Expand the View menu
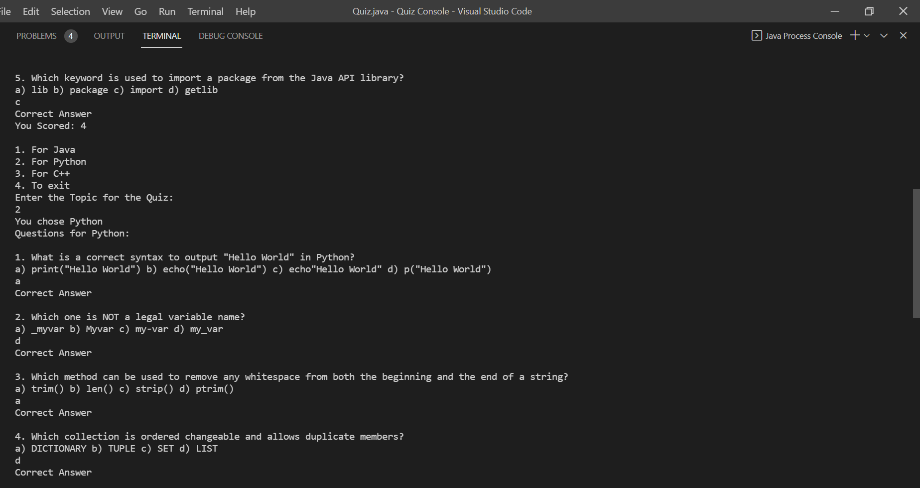The width and height of the screenshot is (920, 488). pyautogui.click(x=112, y=11)
